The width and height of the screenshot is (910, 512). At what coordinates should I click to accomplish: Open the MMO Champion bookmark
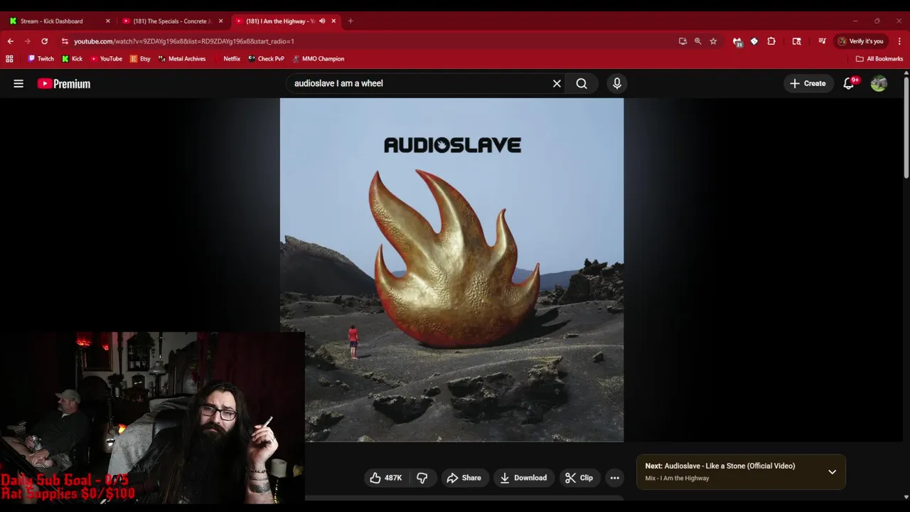(318, 59)
